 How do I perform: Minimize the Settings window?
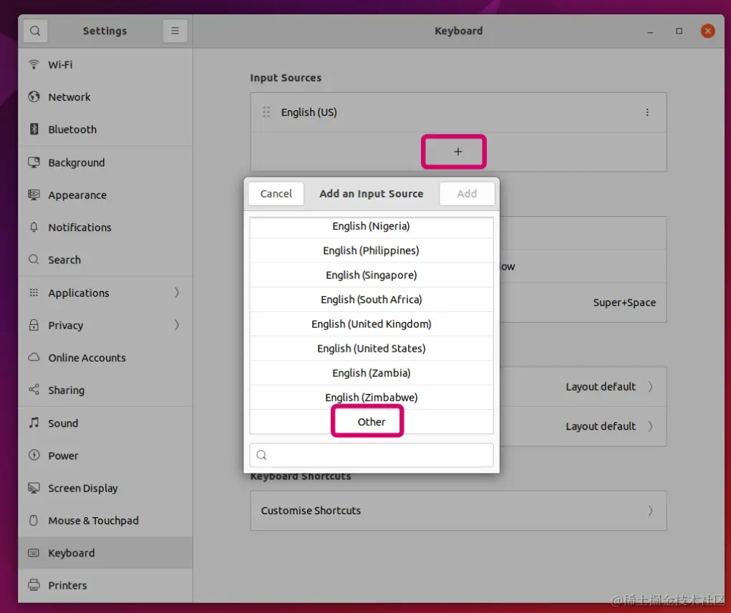tap(650, 31)
